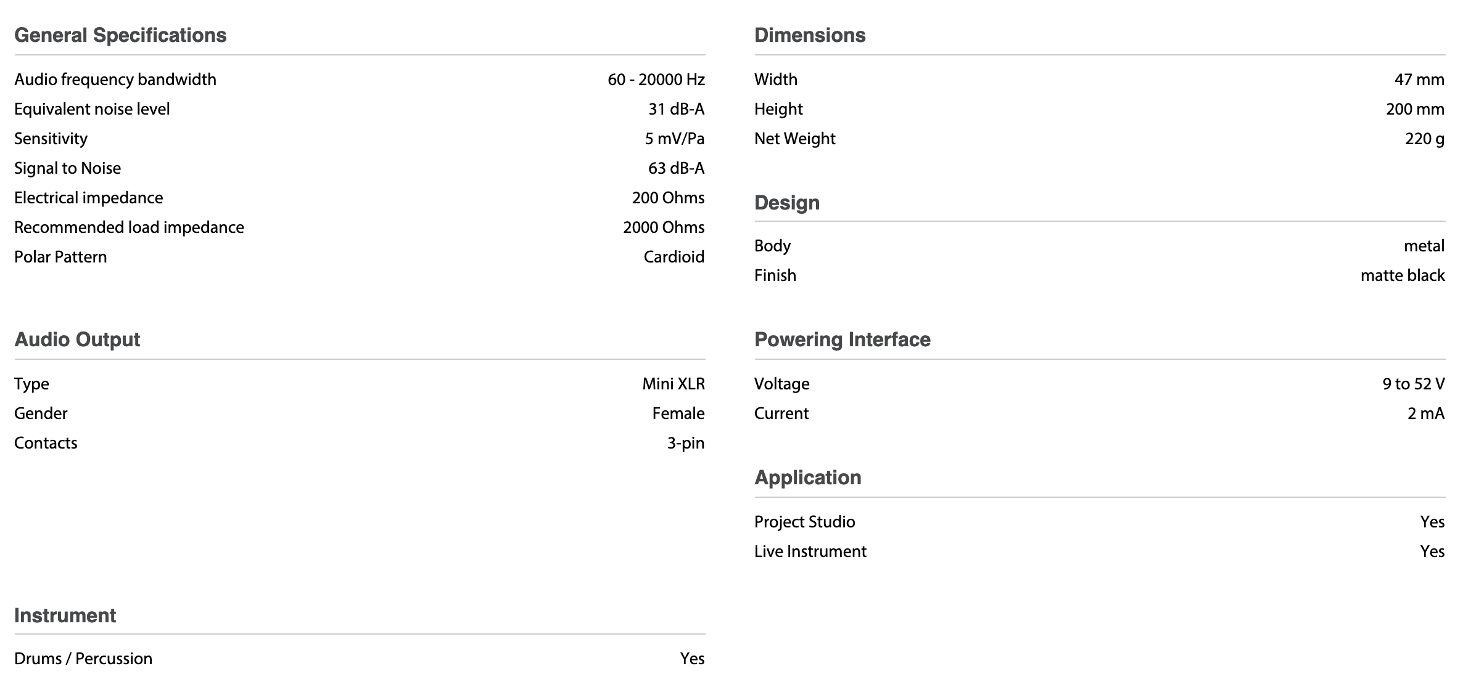The image size is (1463, 695).
Task: Click the Audio frequency bandwidth label
Action: [115, 79]
